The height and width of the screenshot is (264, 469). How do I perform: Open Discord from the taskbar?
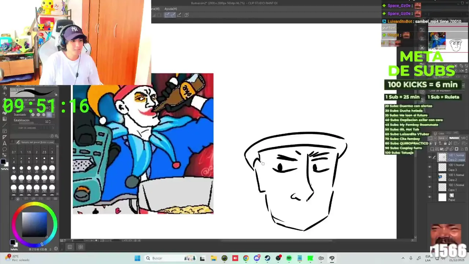tap(257, 258)
